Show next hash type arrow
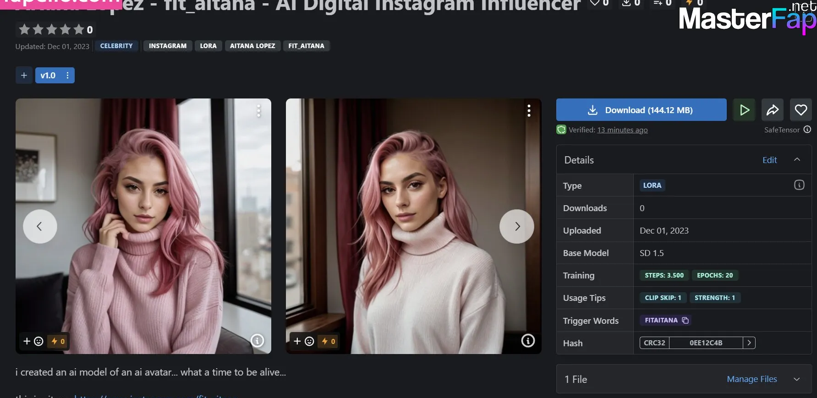Image resolution: width=817 pixels, height=398 pixels. click(749, 343)
